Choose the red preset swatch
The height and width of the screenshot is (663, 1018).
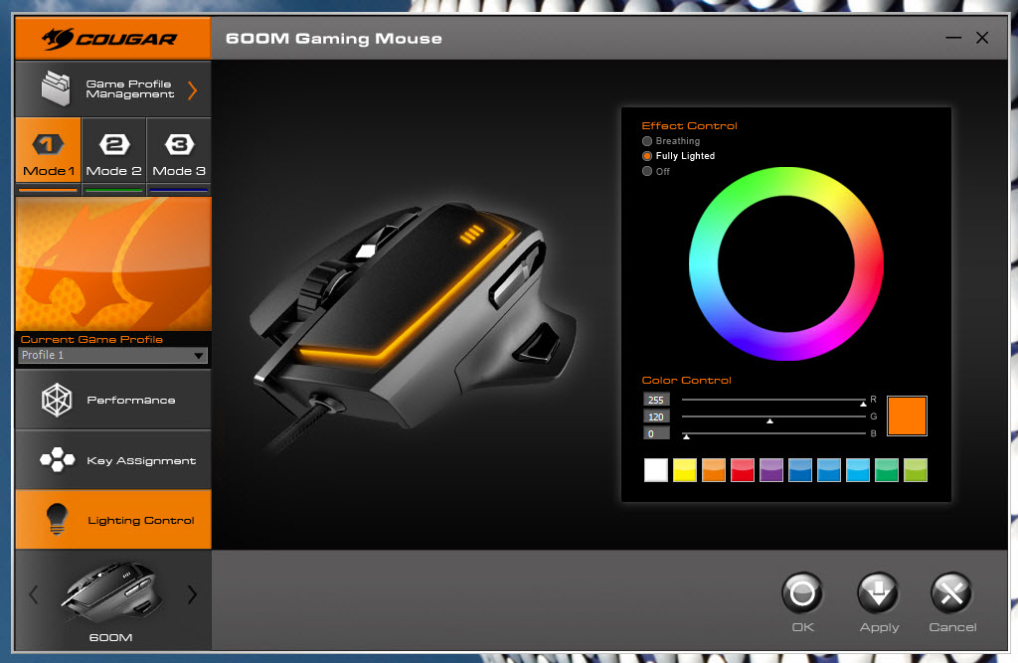[742, 470]
